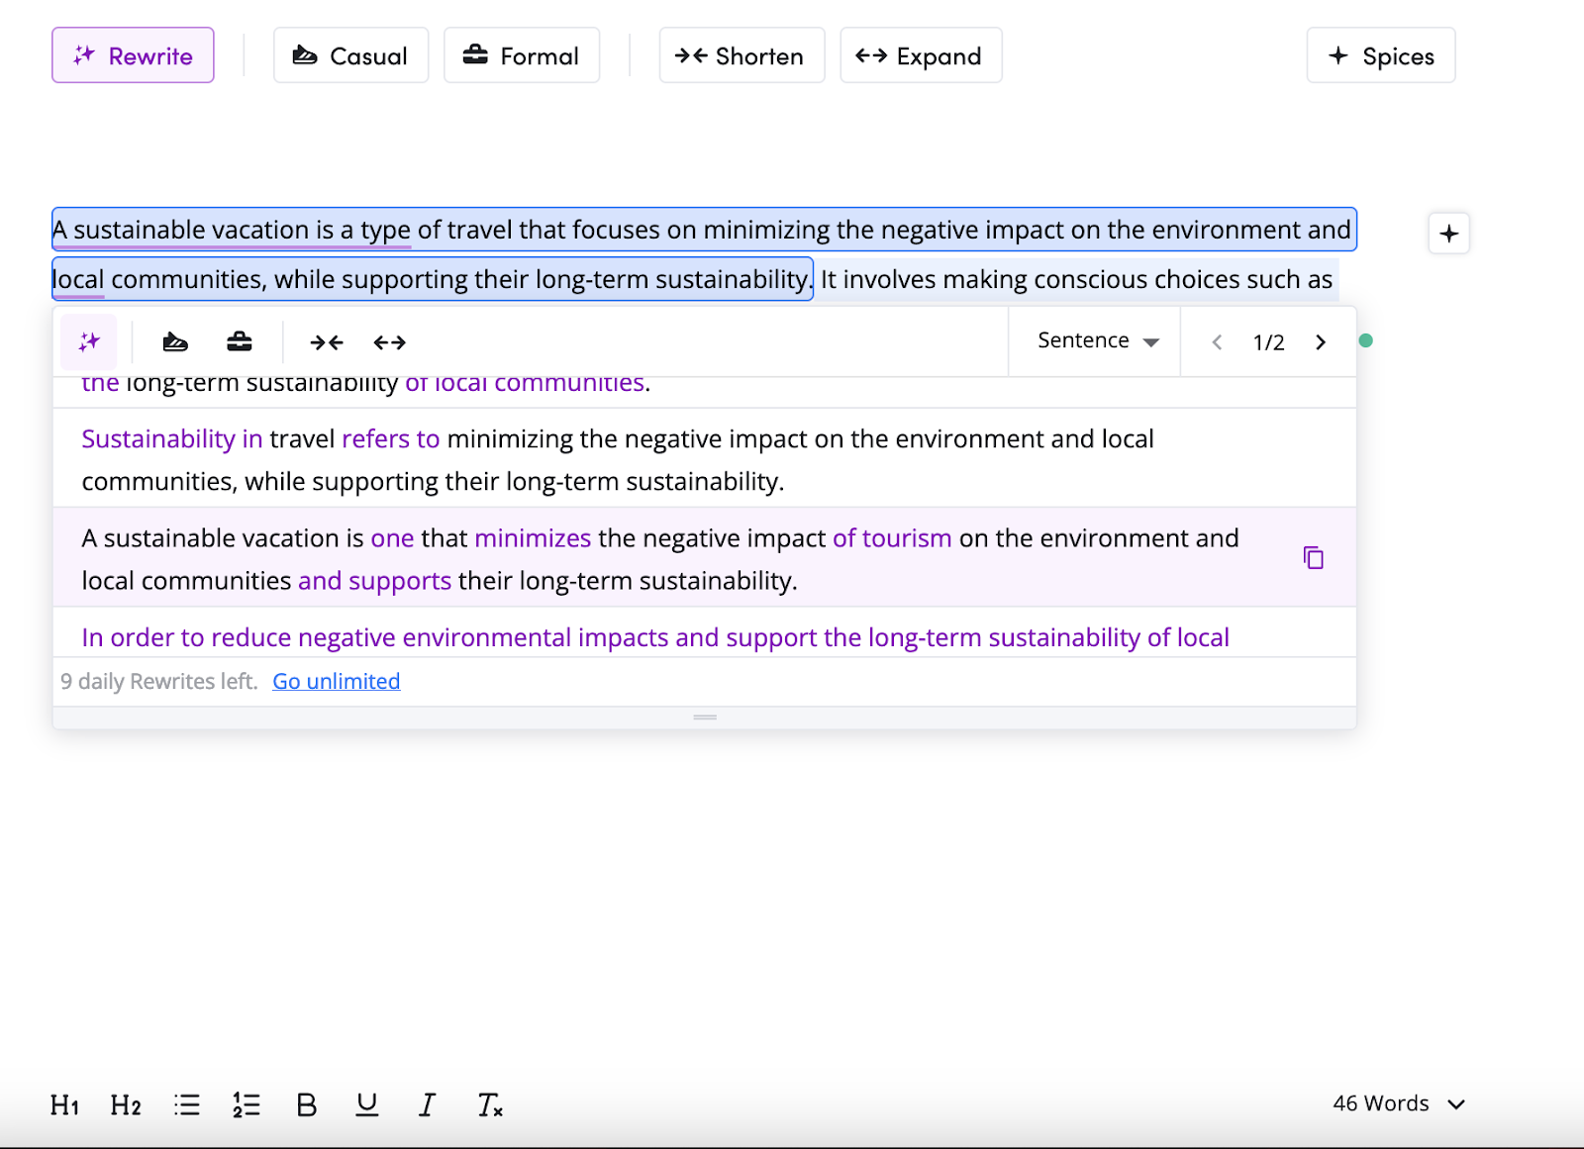Apply the Casual tone button
The width and height of the screenshot is (1584, 1149).
[350, 55]
